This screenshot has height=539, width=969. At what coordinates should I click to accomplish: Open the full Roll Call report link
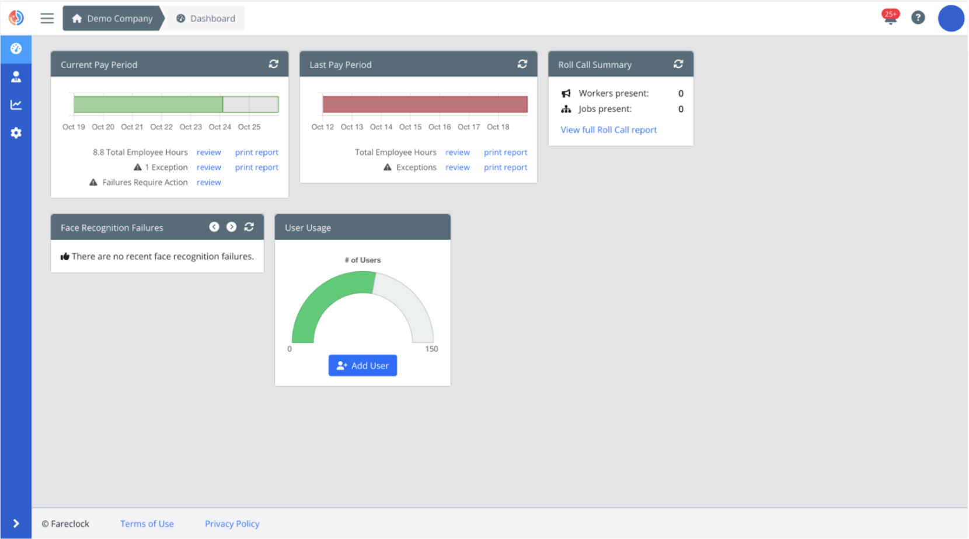coord(608,129)
